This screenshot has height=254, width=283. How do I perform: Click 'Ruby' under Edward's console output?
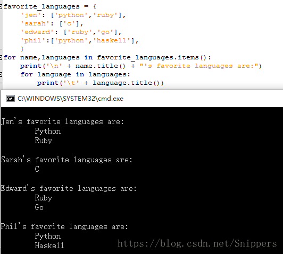point(44,198)
